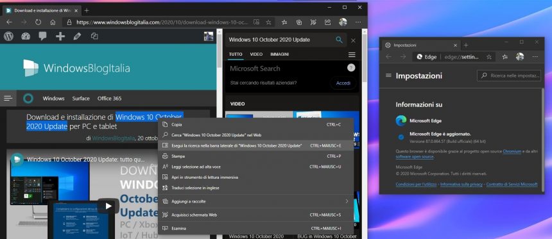Click the WordPress logo in the admin bar
This screenshot has width=552, height=239.
tap(8, 36)
